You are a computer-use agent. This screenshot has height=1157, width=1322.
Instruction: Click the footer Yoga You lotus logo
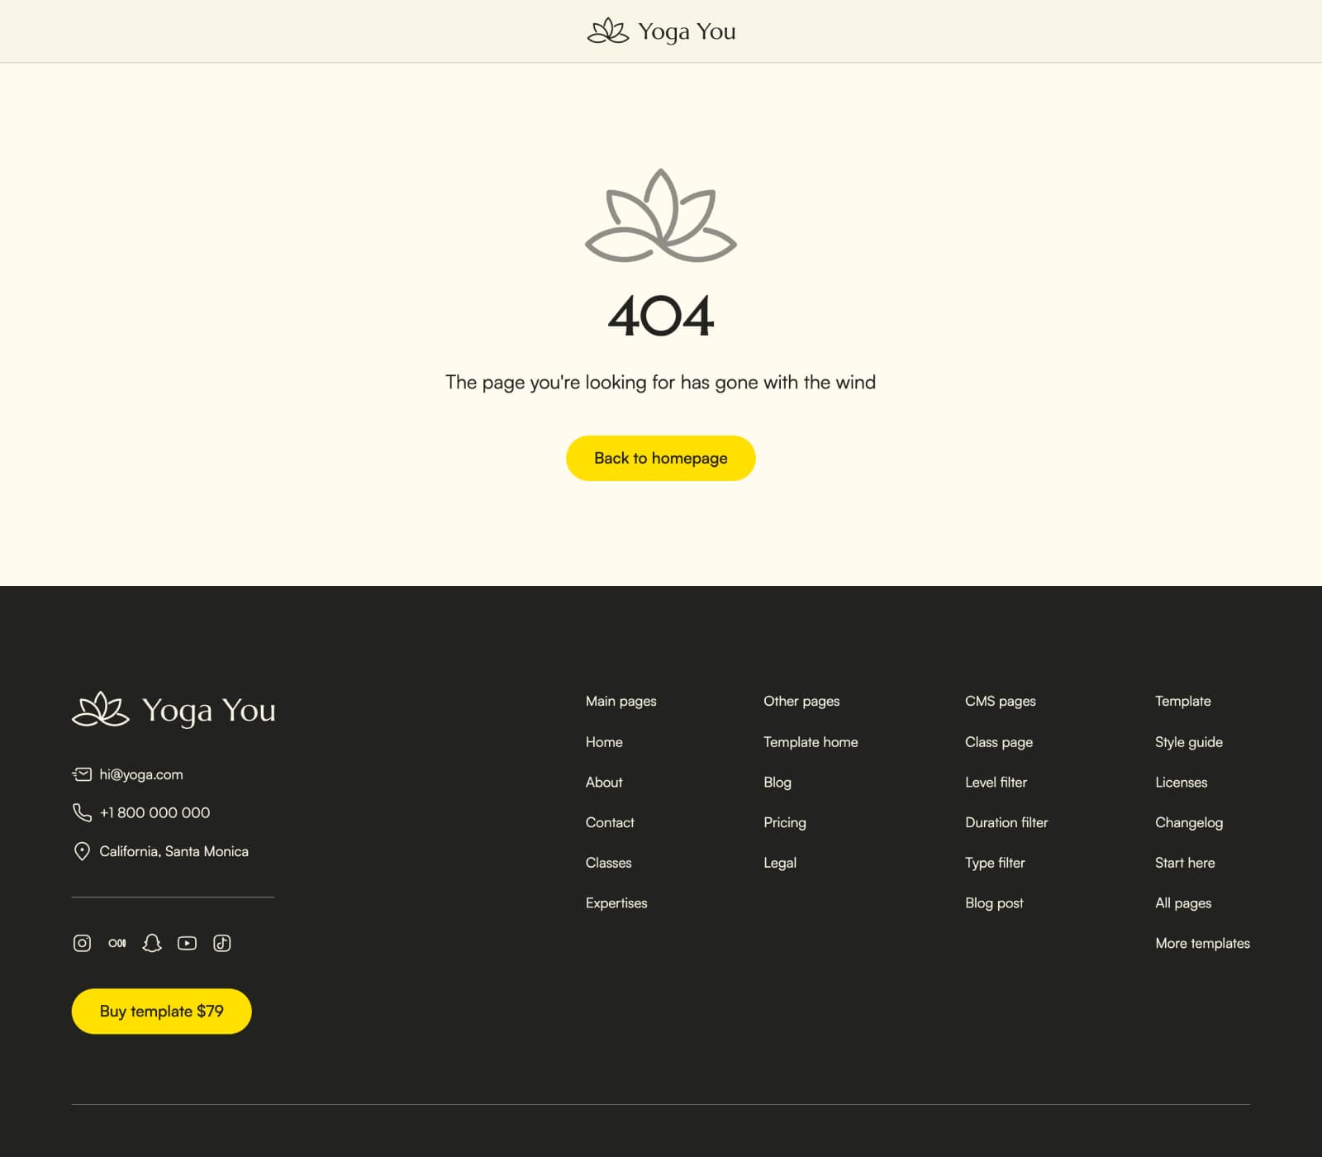pos(174,710)
